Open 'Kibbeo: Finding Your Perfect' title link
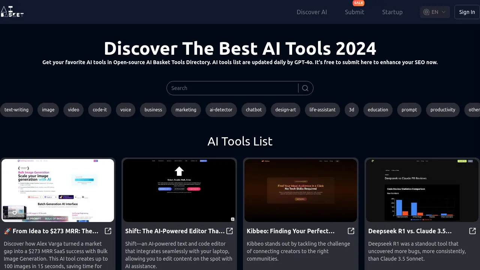The image size is (480, 270). pyautogui.click(x=291, y=231)
